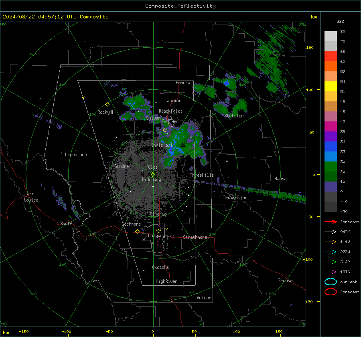Screen dimensions: 361x337
Task: Select the bright green 30 dBZ swatch
Action: pos(331,166)
